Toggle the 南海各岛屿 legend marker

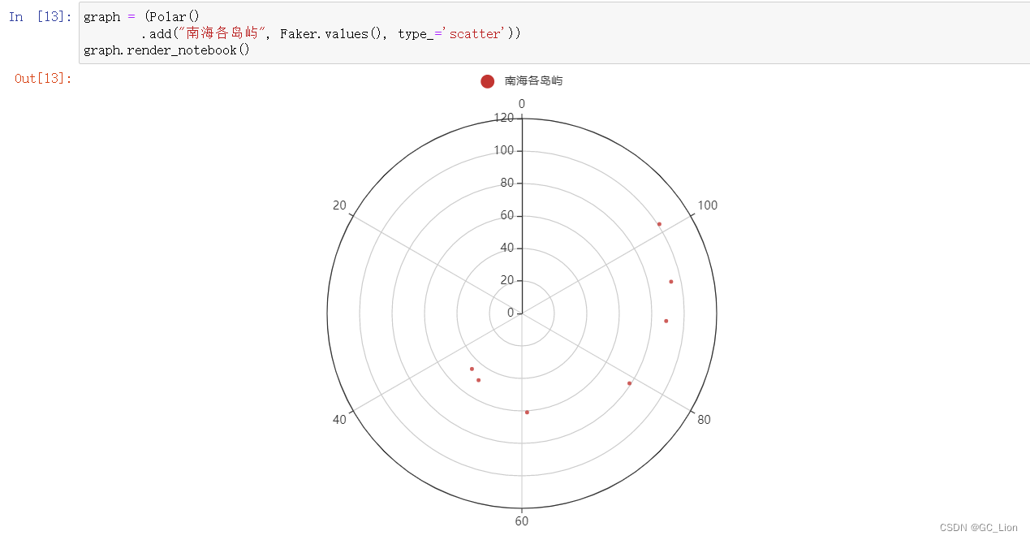pyautogui.click(x=487, y=81)
